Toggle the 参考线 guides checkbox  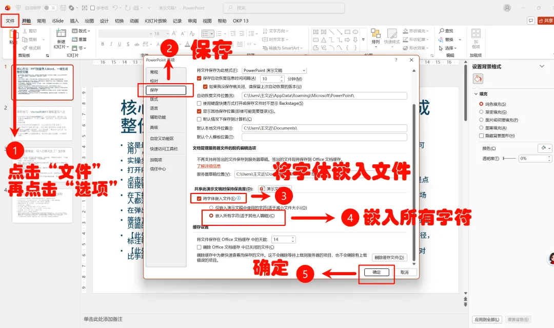92,8
